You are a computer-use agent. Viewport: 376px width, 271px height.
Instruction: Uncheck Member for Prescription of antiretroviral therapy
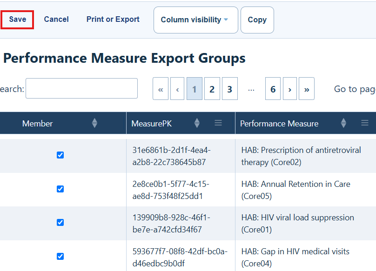[x=60, y=155]
